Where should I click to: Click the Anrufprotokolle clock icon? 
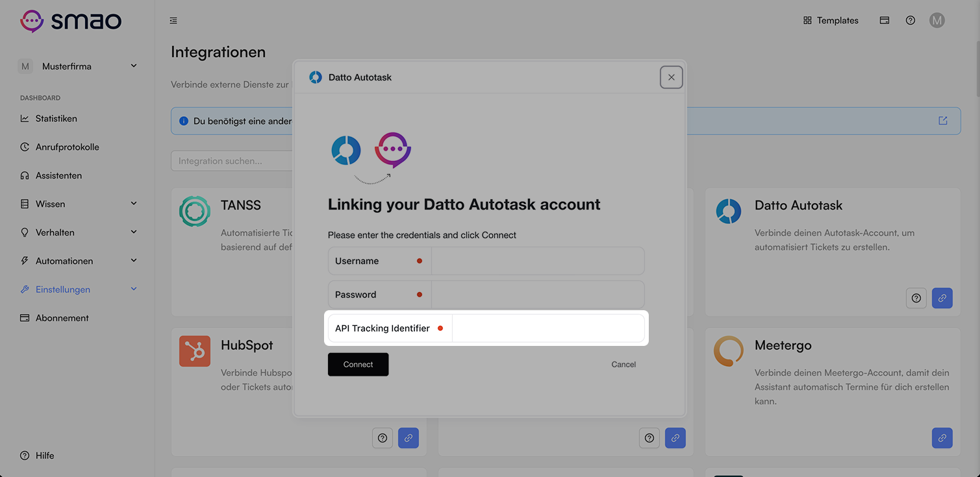[25, 147]
